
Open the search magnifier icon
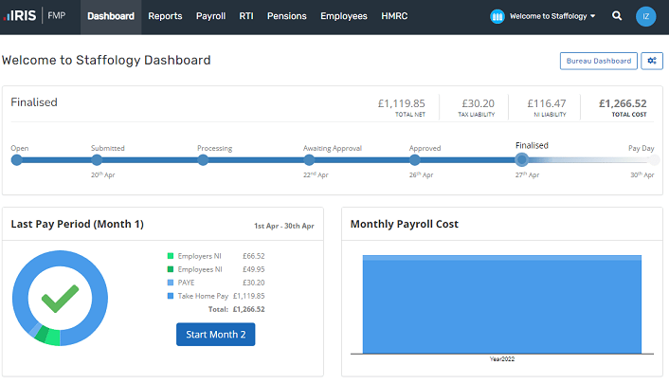(x=617, y=16)
